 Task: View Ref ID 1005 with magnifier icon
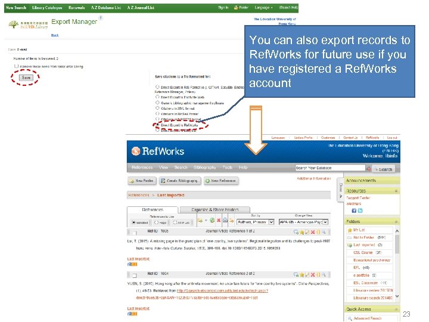coord(324,232)
